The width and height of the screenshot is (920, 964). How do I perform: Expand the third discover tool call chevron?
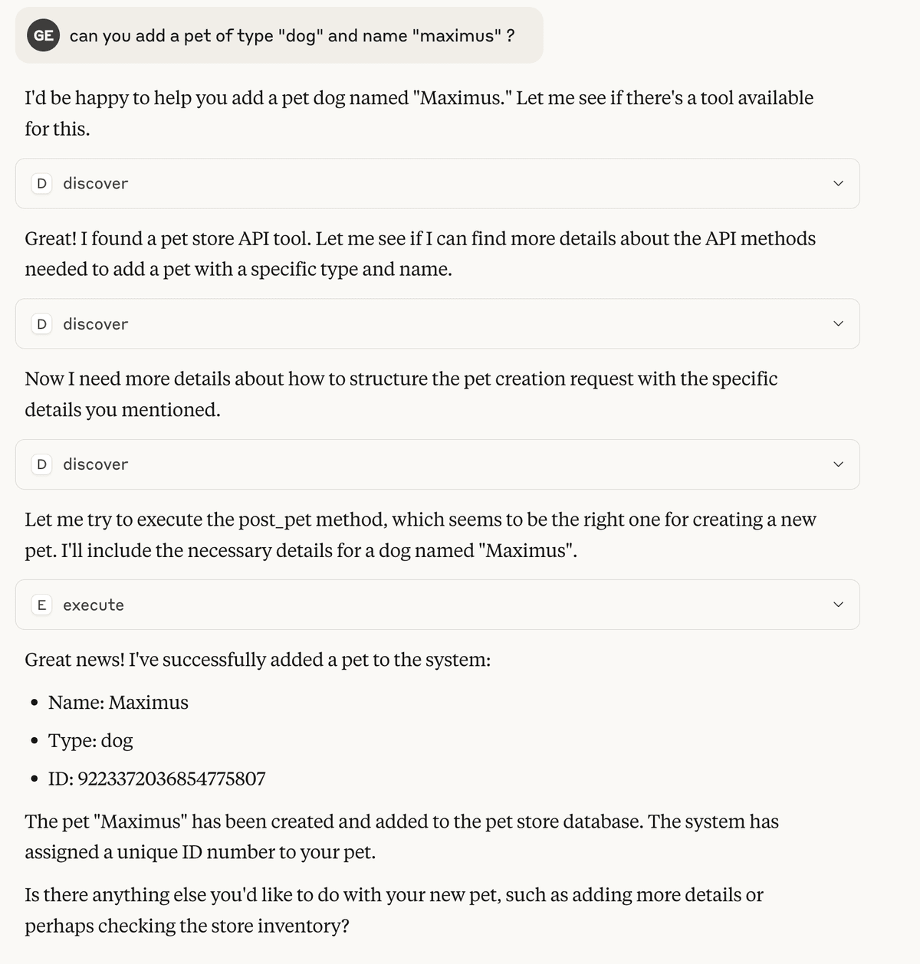click(838, 464)
